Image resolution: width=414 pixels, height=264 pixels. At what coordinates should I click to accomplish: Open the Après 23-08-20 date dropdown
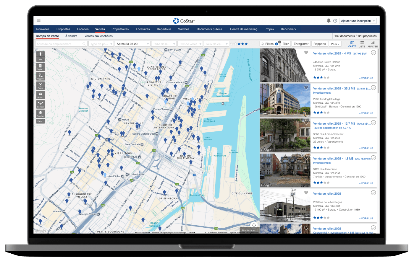click(132, 44)
